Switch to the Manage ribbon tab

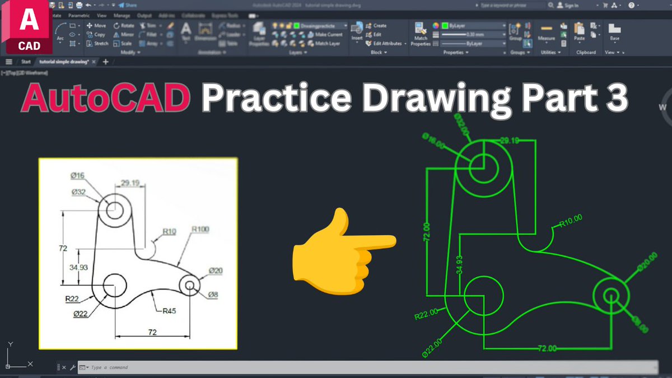(x=122, y=16)
